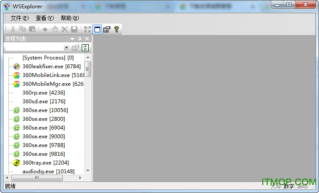
Task: Select 360se.exe [2800] process
Action: point(44,119)
